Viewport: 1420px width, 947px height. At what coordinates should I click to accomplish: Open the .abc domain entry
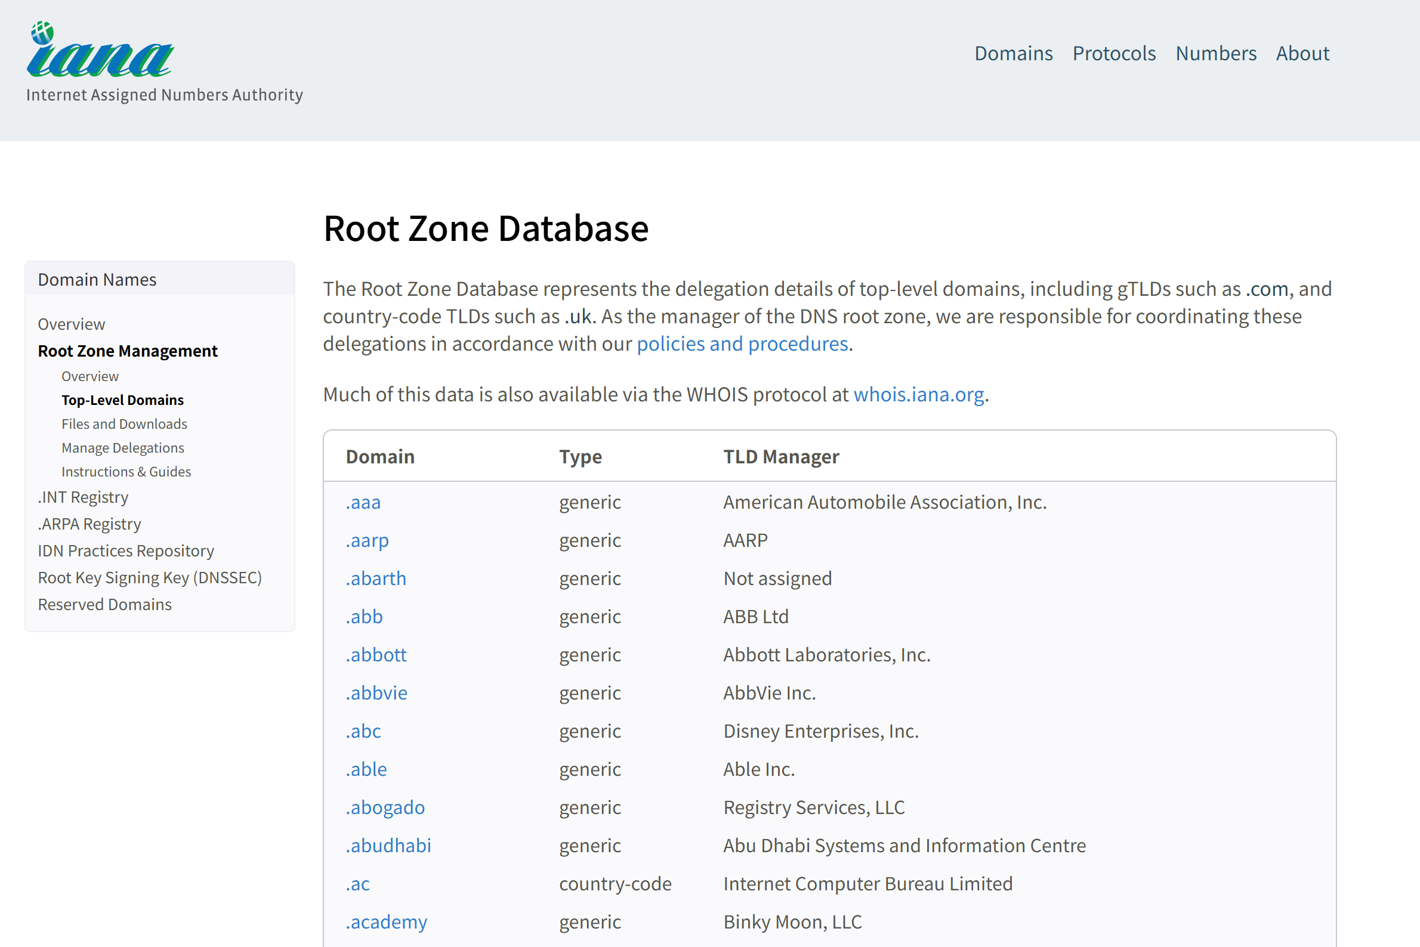coord(363,731)
